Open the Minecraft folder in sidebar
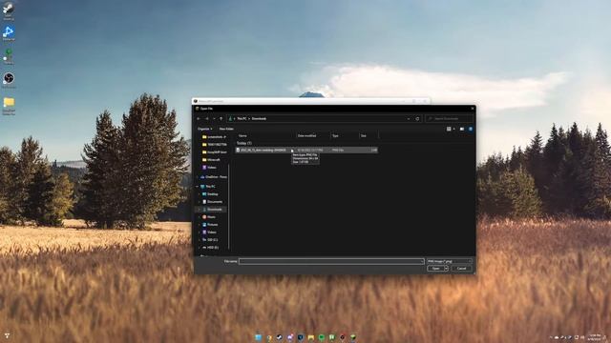 tap(211, 159)
